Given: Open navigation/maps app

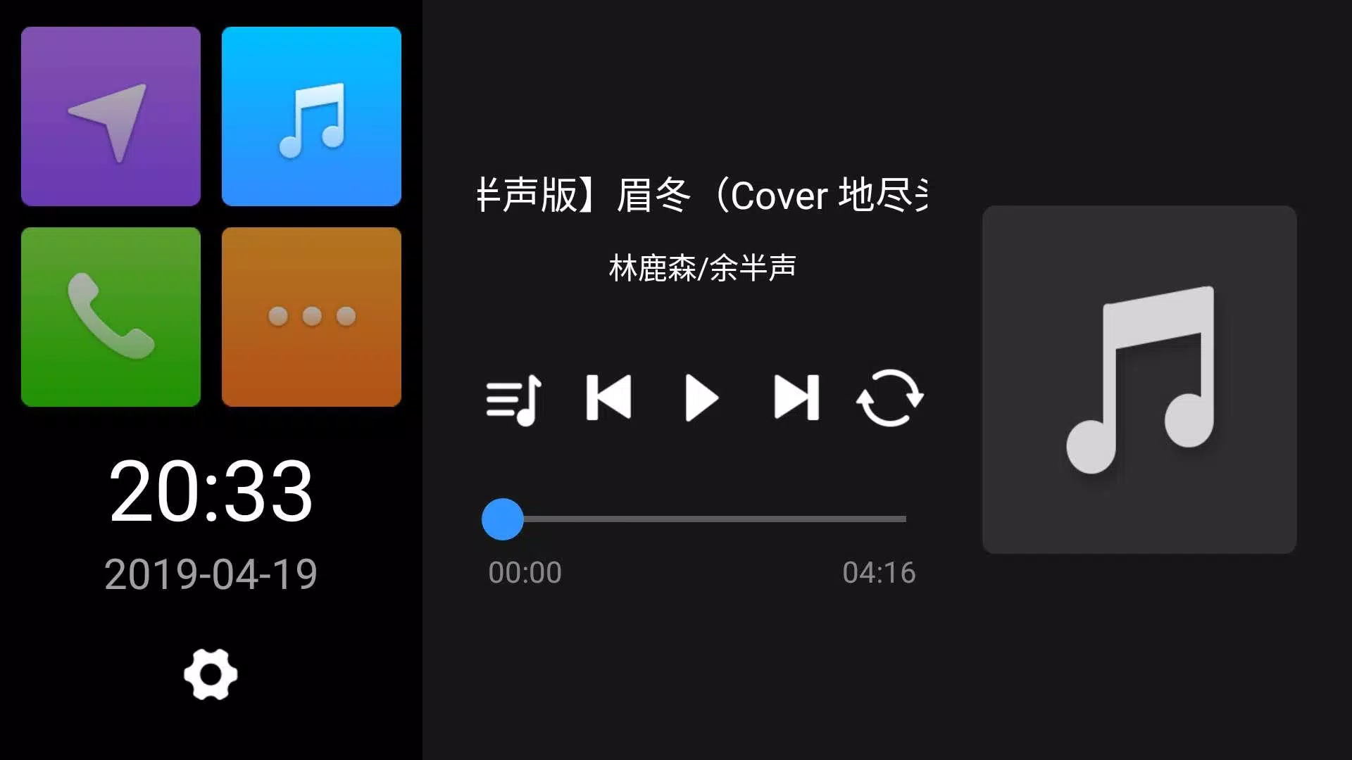Looking at the screenshot, I should [x=111, y=116].
